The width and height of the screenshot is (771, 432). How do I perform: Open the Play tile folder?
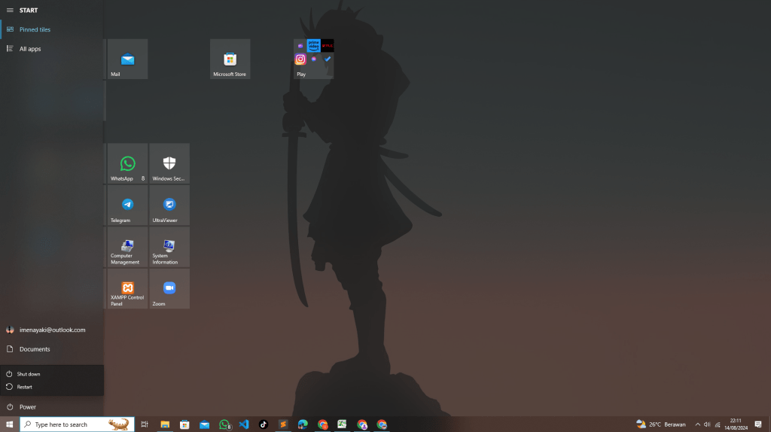[x=313, y=59]
